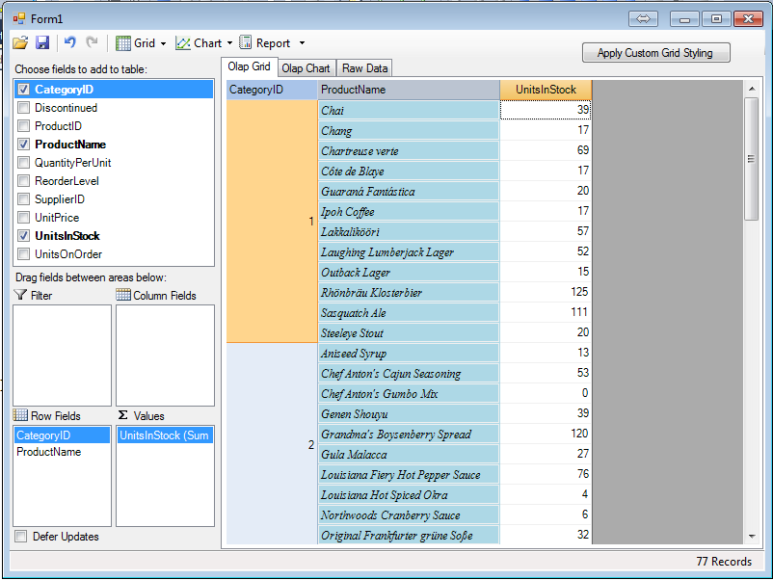Select the Côte de Blaye cell
This screenshot has height=580, width=773.
[409, 171]
